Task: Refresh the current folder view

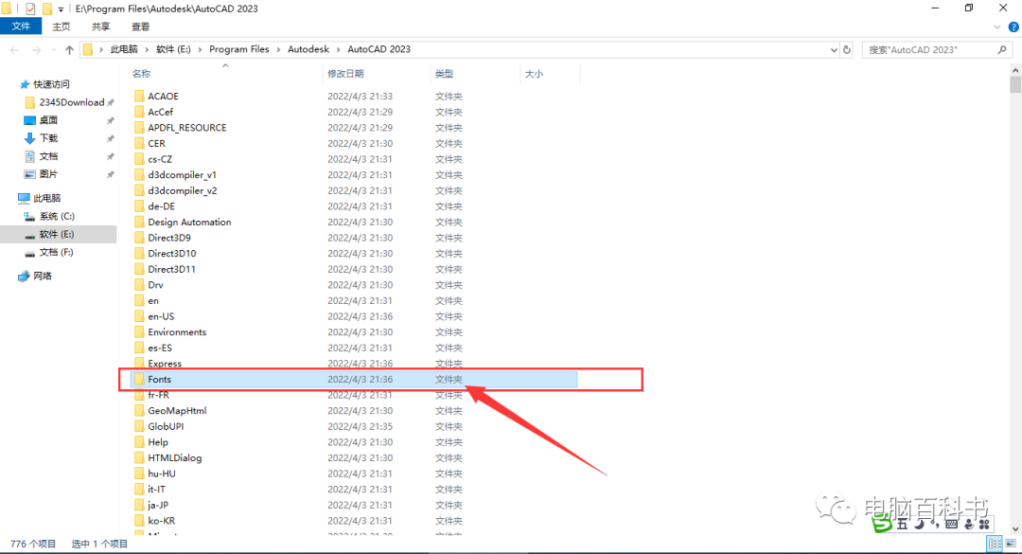Action: coord(847,49)
